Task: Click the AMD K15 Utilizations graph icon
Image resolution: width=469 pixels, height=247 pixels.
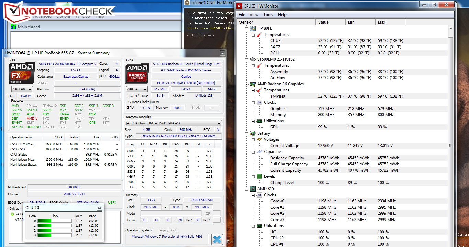Action: coord(259,226)
